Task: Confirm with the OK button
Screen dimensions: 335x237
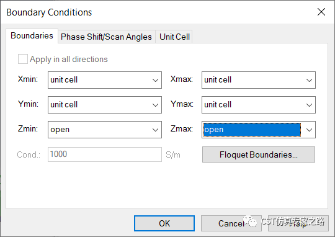Action: [x=164, y=223]
